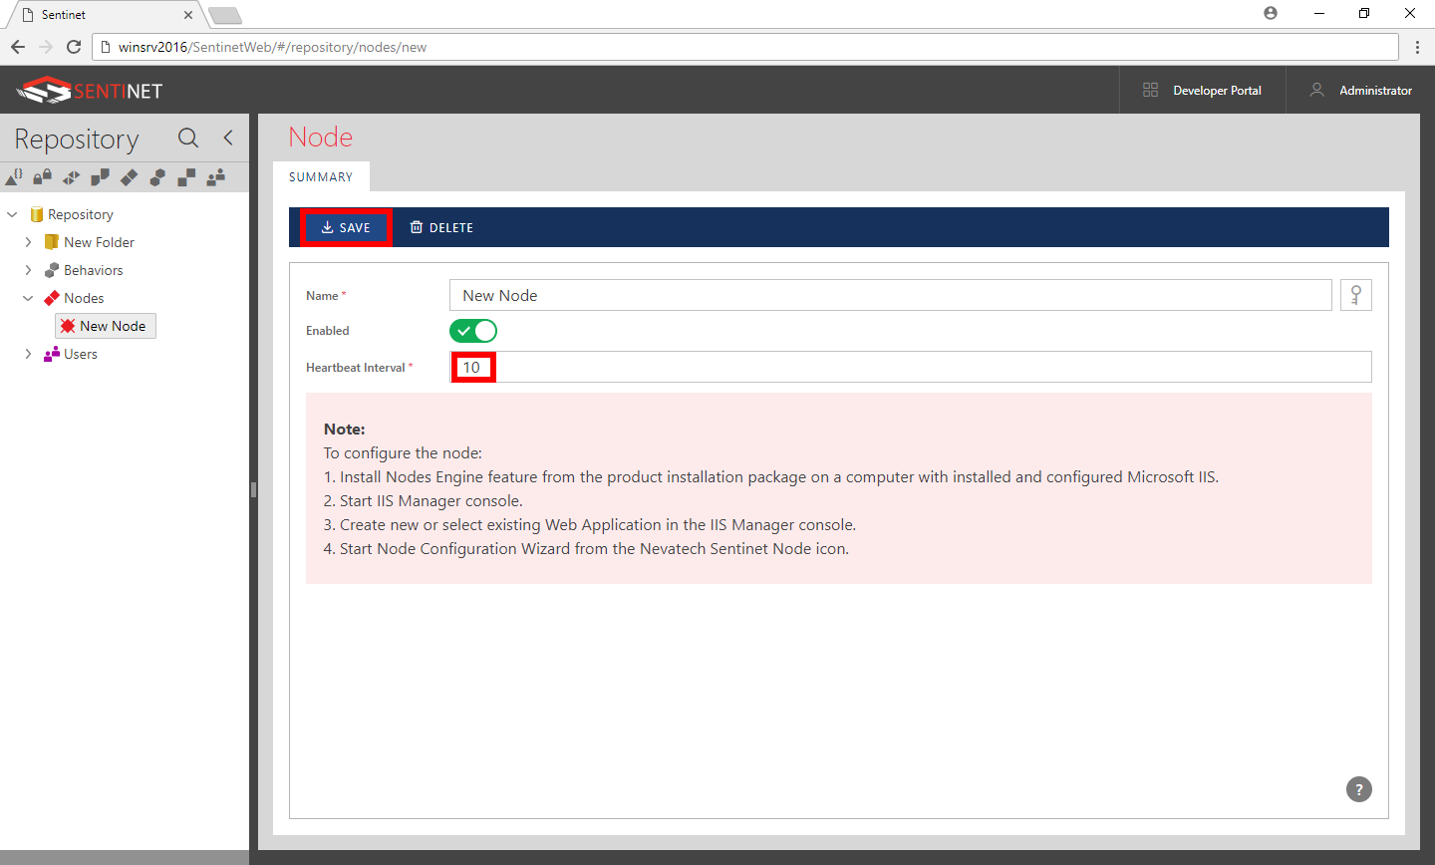Click the browser address bar
Screen dimensions: 1435x865
click(744, 47)
